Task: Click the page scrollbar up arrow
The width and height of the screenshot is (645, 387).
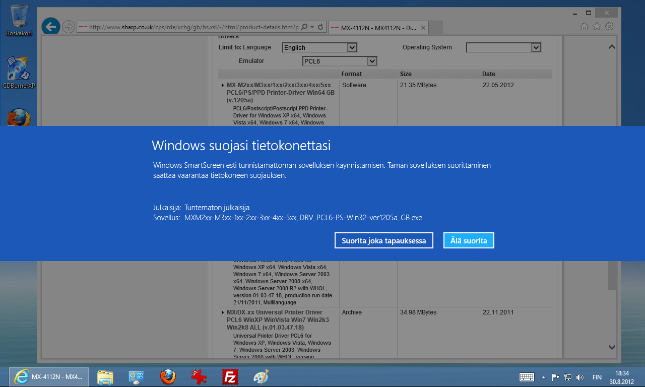Action: coord(612,47)
